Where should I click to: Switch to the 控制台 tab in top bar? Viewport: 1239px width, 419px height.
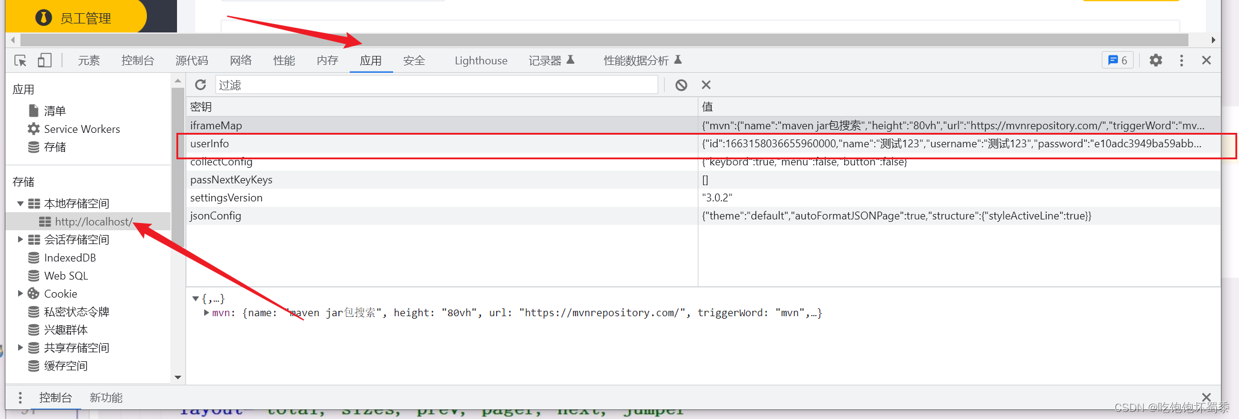[x=137, y=60]
